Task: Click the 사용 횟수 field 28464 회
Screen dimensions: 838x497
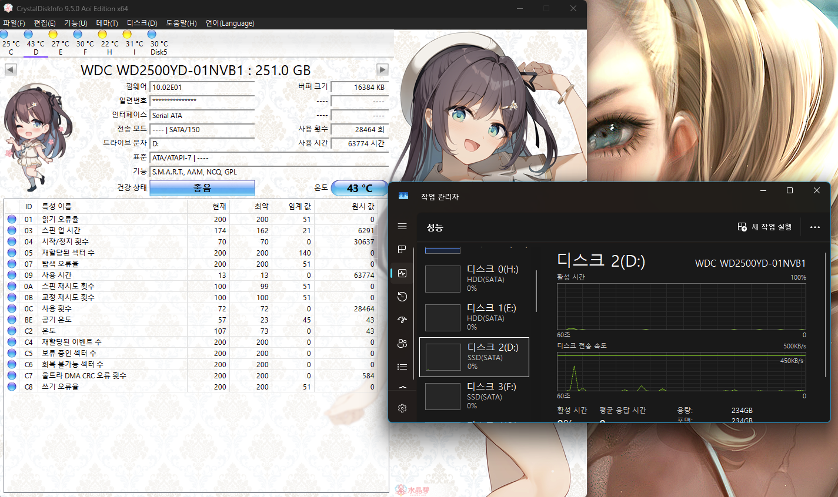Action: [359, 129]
